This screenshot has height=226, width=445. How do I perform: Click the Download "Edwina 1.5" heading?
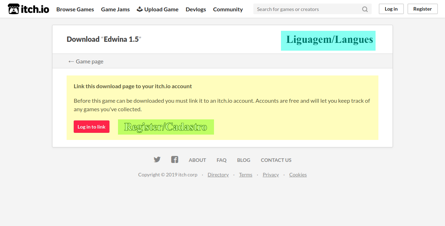coord(104,39)
